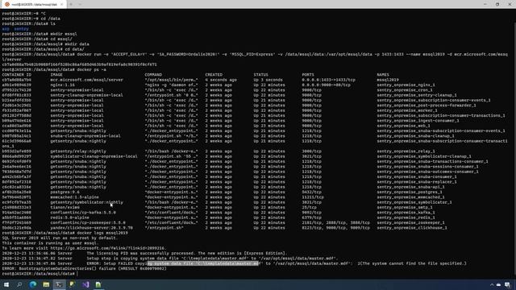Click getsentry/relay:nightly image entry
516x290 pixels.
[x=78, y=151]
